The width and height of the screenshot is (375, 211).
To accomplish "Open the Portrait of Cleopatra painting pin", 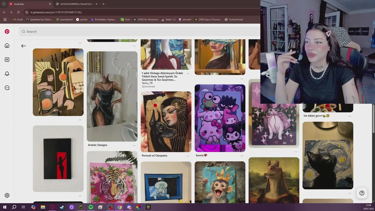I will (166, 122).
